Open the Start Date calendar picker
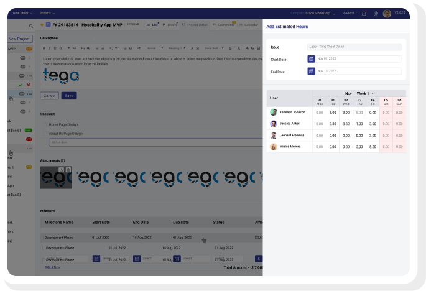Image resolution: width=426 pixels, height=291 pixels. point(311,59)
